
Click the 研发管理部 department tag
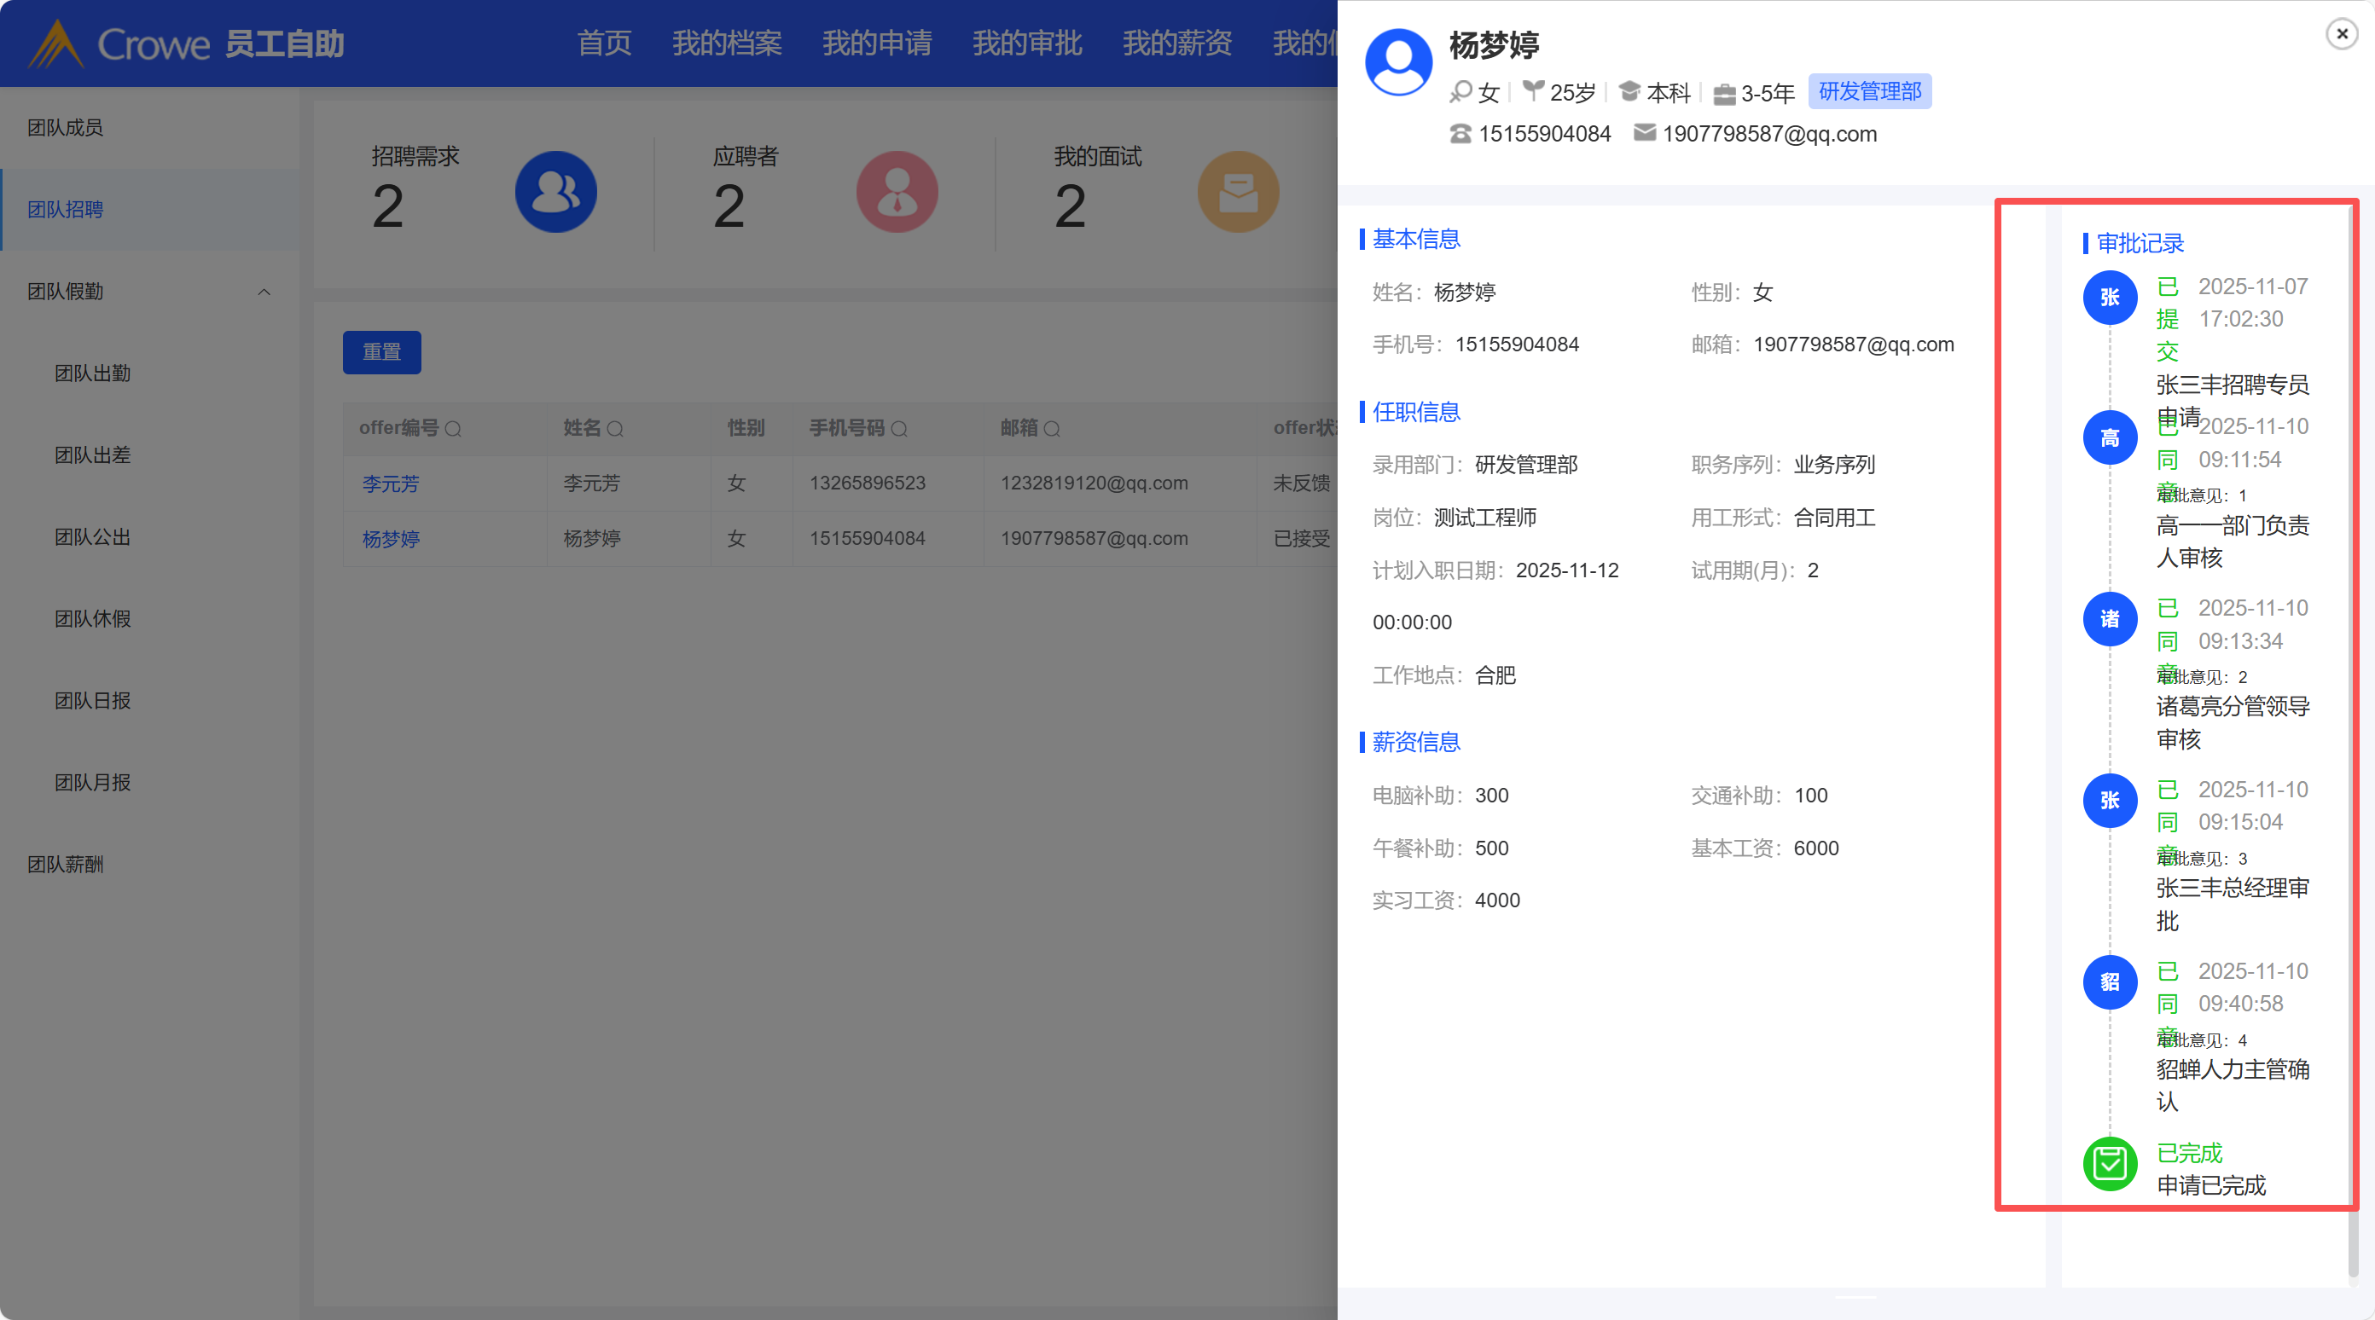1869,91
